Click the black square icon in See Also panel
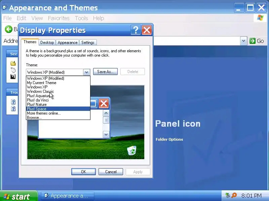 click(x=13, y=77)
